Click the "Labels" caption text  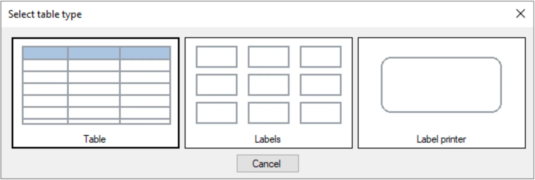click(267, 139)
